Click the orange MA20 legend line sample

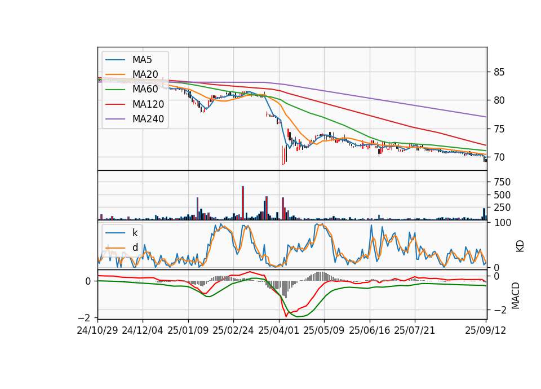(x=115, y=74)
